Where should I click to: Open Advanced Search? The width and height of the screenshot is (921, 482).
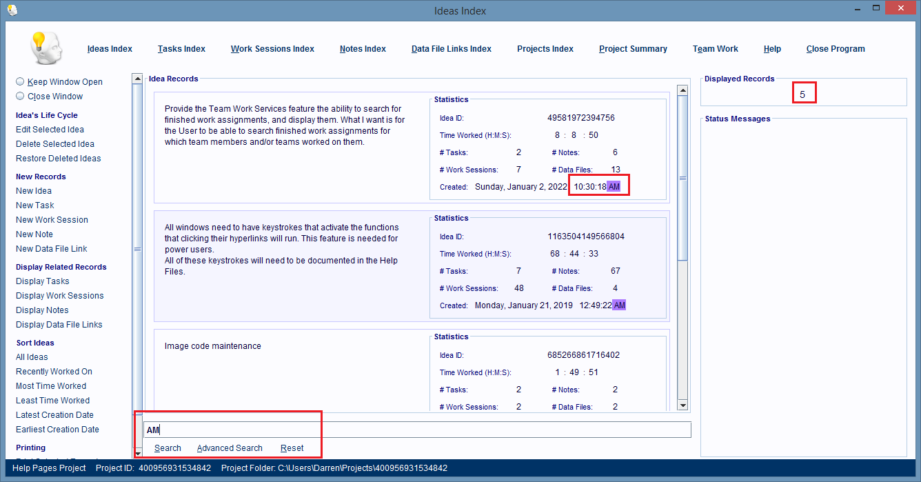click(230, 448)
